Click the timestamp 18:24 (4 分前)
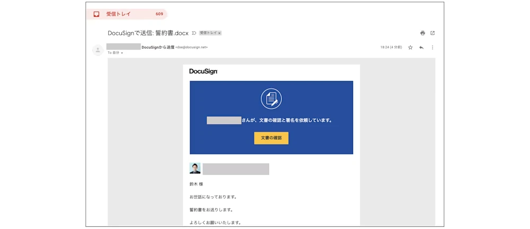The image size is (530, 229). [x=391, y=48]
